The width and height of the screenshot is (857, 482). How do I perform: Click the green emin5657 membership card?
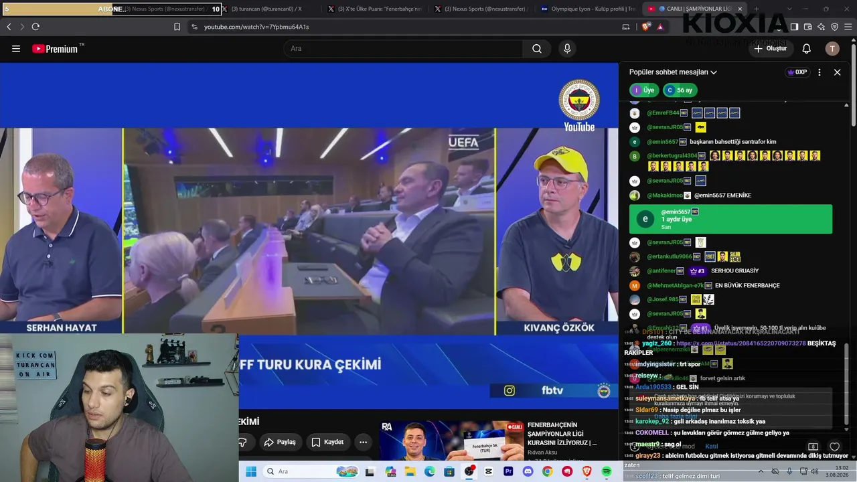(x=730, y=219)
